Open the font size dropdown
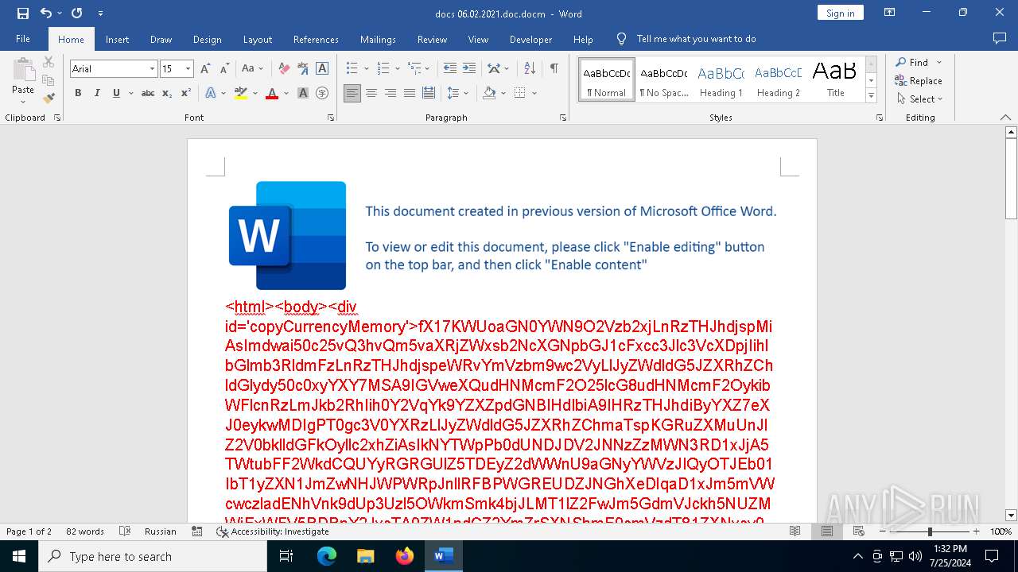 [188, 69]
